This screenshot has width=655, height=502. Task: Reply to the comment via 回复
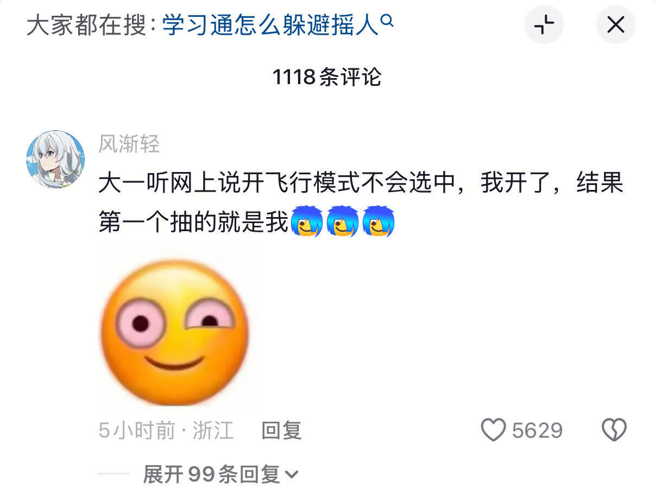281,431
